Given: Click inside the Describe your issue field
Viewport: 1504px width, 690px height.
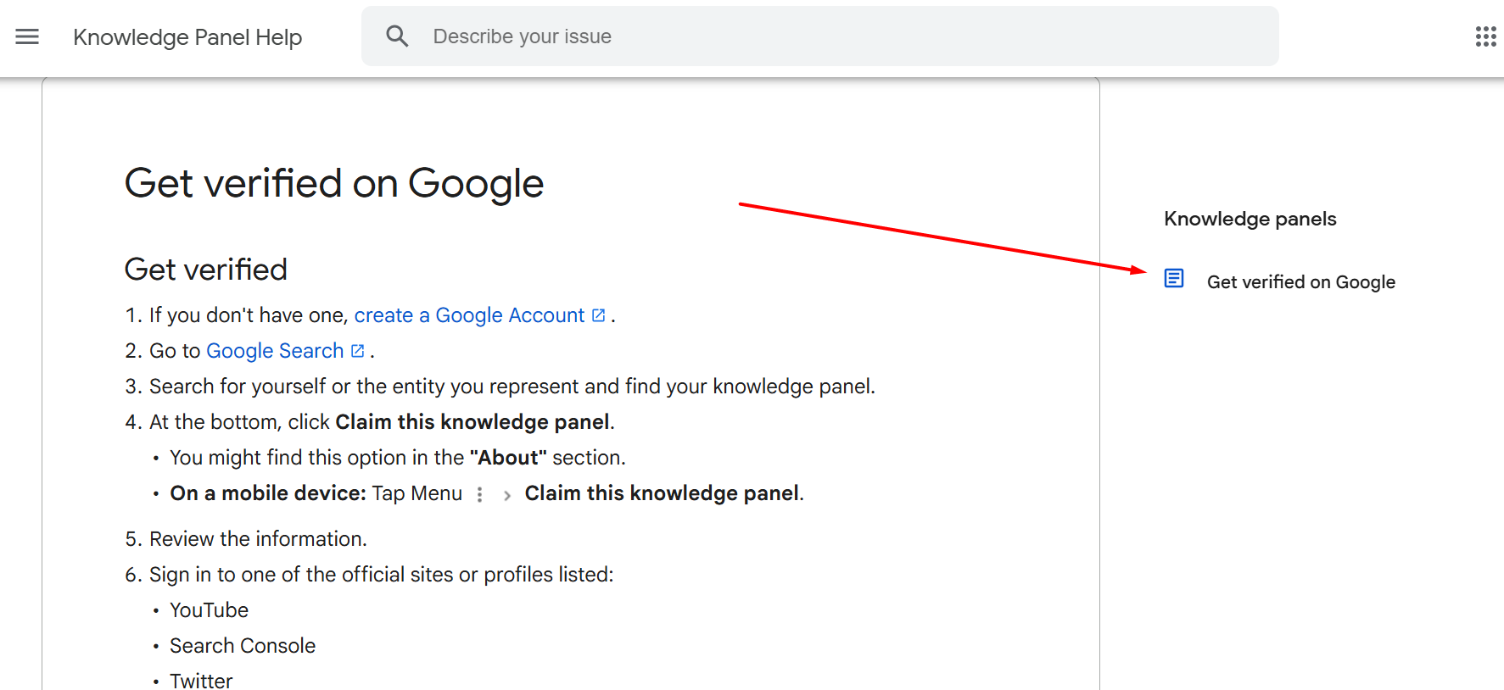Looking at the screenshot, I should coord(594,36).
